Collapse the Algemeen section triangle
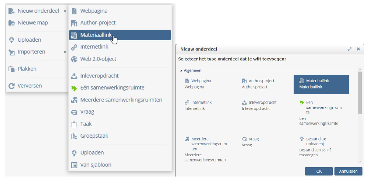Image resolution: width=369 pixels, height=181 pixels. [x=181, y=71]
